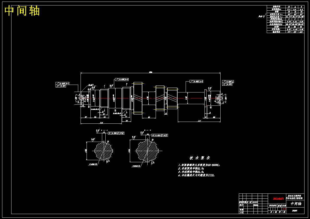Select the technical note mentioning 58-62HRC
Viewport: 310px width, 219px height.
pos(199,165)
